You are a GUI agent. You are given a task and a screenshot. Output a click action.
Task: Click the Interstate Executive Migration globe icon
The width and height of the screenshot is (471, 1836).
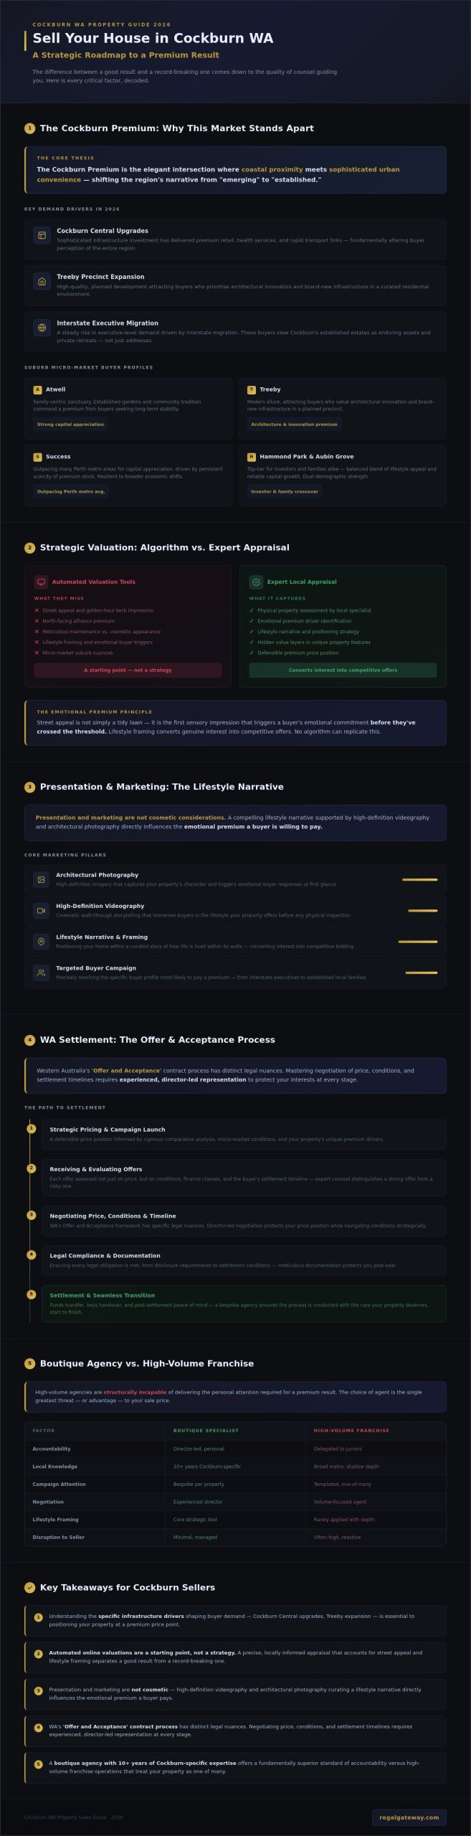tap(42, 328)
